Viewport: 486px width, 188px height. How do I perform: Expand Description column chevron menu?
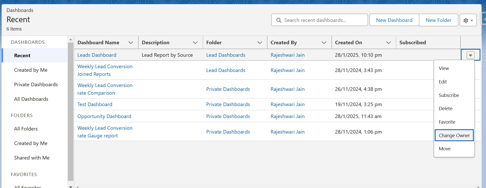195,42
